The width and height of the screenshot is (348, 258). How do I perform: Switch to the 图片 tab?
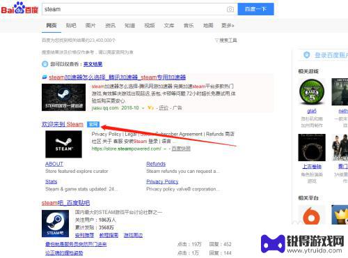point(90,25)
